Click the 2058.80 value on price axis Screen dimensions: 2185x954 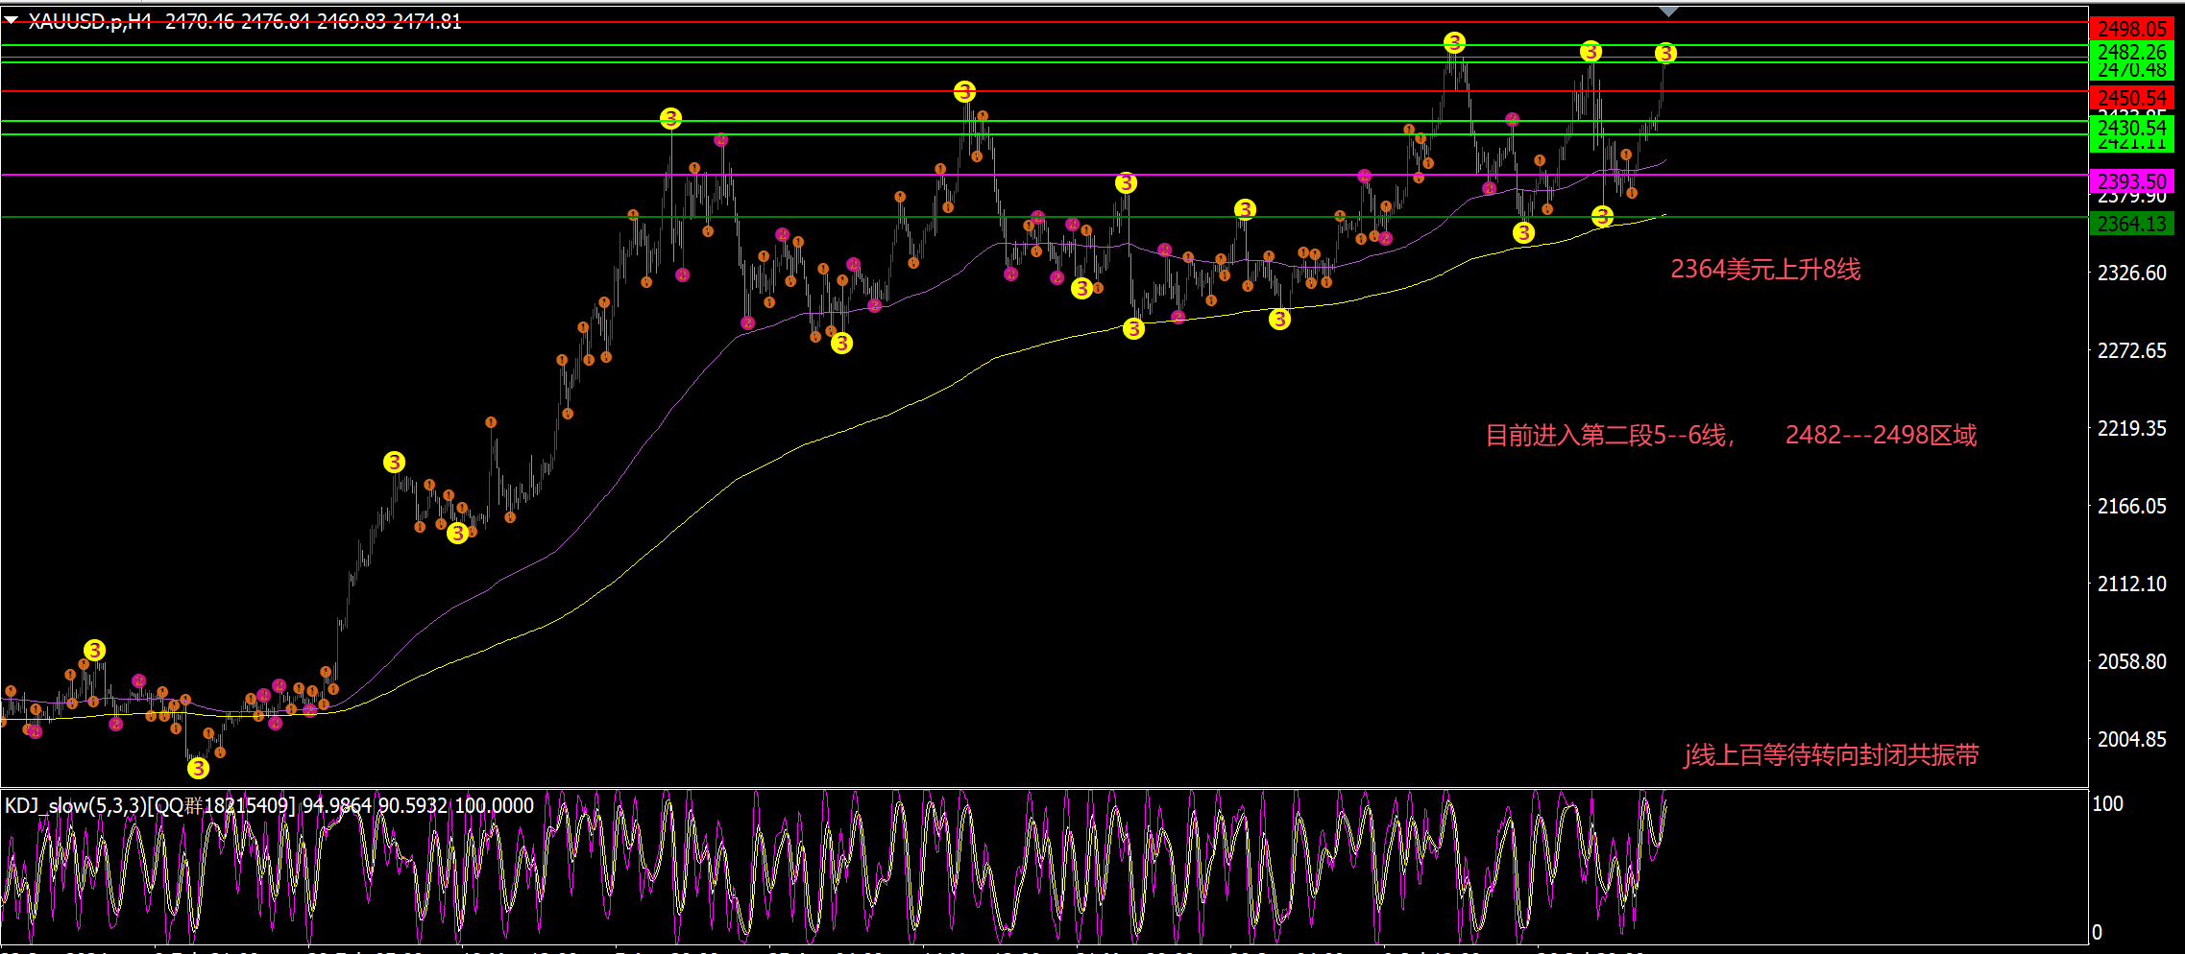pyautogui.click(x=2131, y=661)
